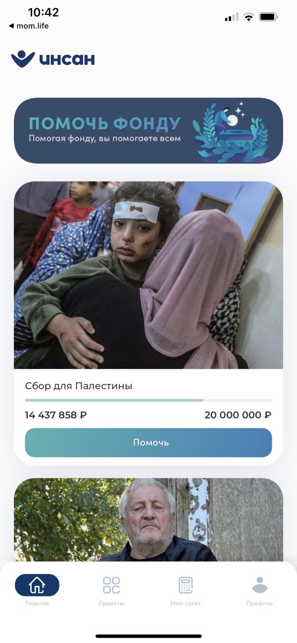Select the Профиль tab label
This screenshot has width=297, height=643.
(x=260, y=603)
